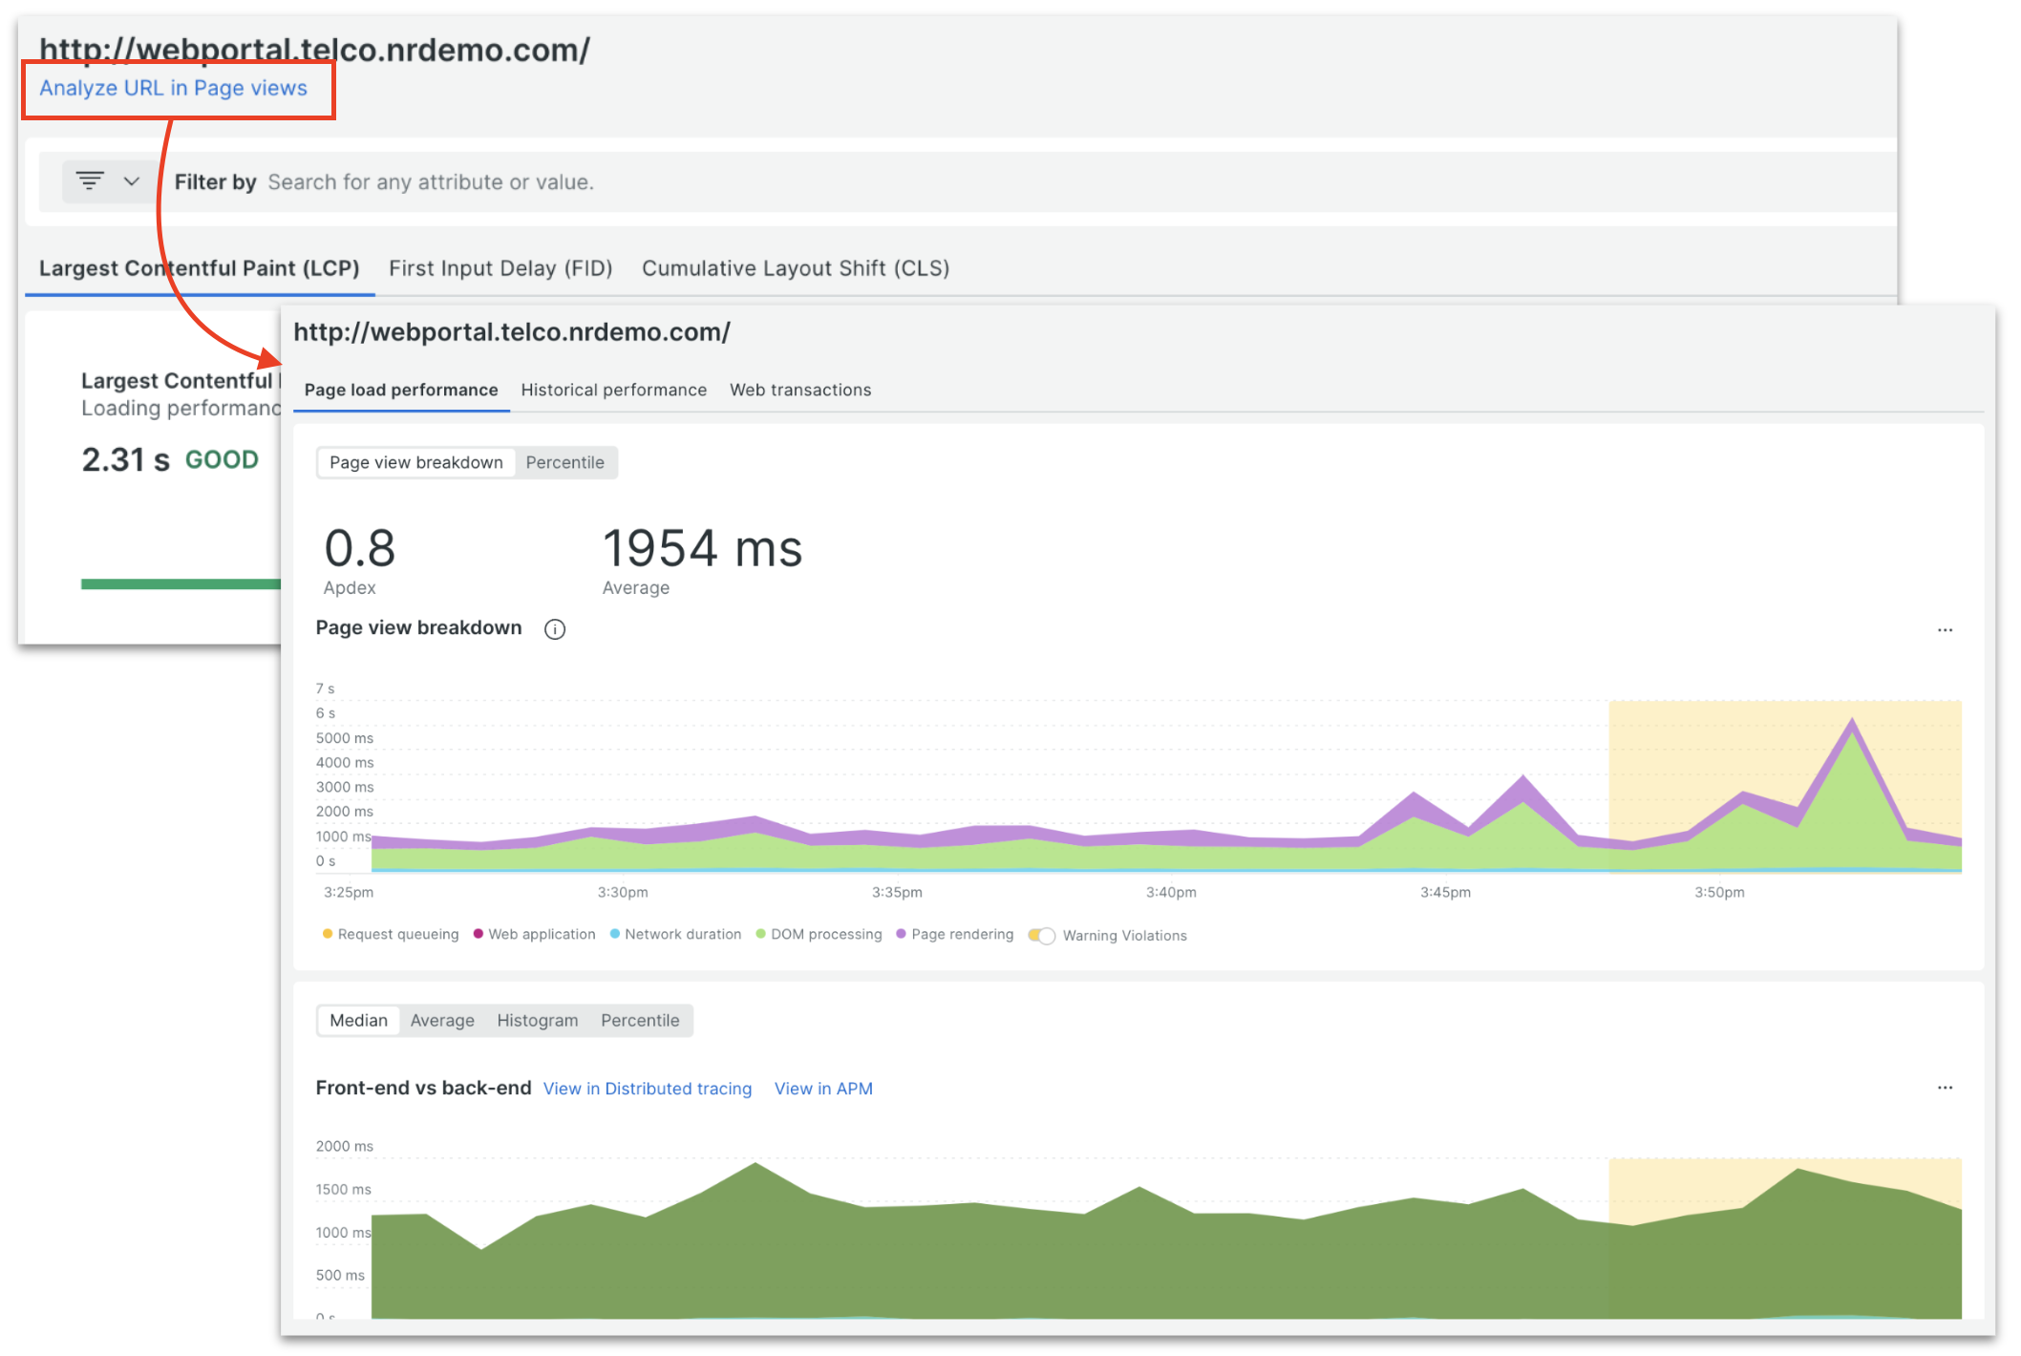
Task: Expand the filter dropdown chevron
Action: pos(132,180)
